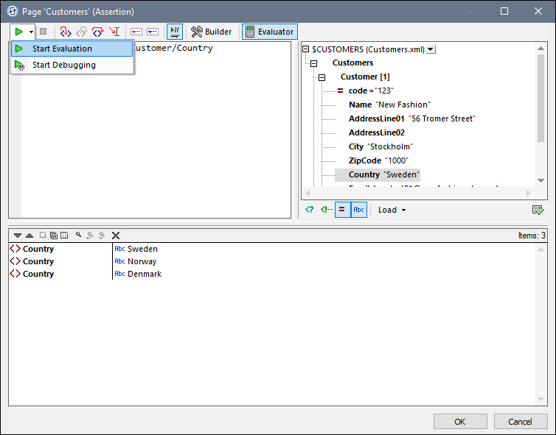This screenshot has height=435, width=556.
Task: Open the $CUSTOMERS source dropdown arrow
Action: click(x=431, y=49)
